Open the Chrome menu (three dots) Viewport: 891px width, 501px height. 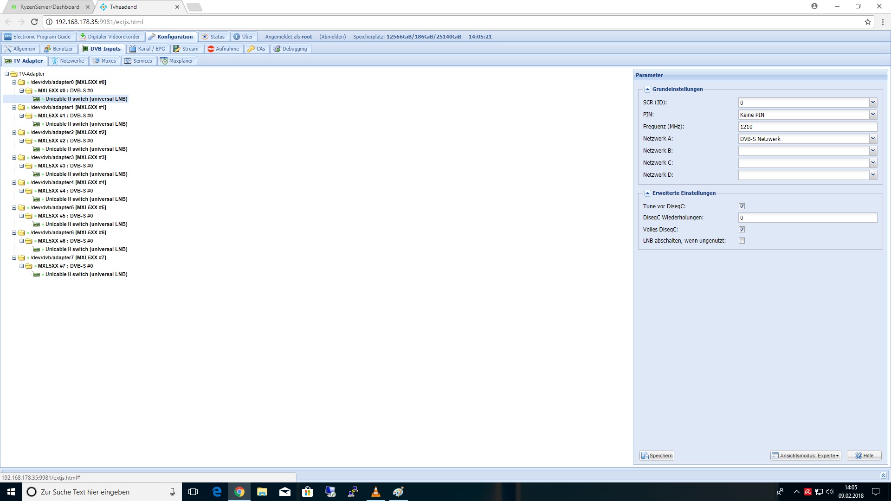(x=883, y=22)
